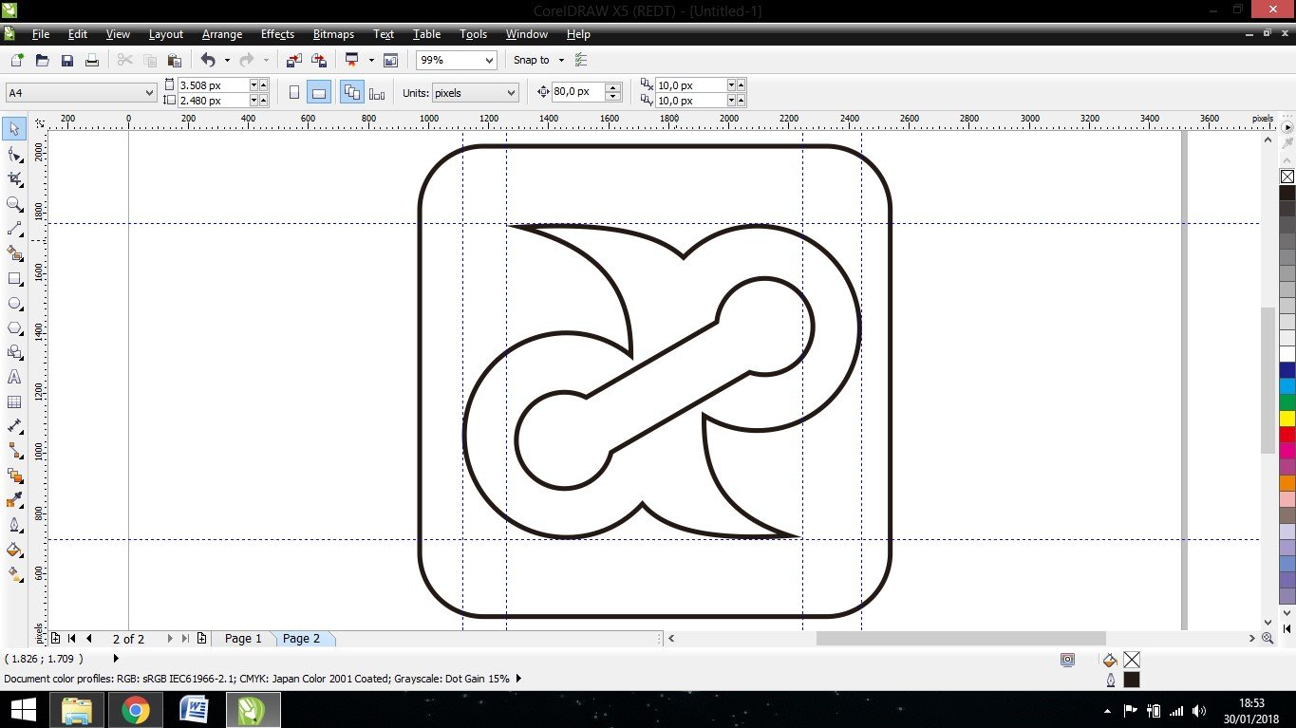Toggle apply layout to all pages
The width and height of the screenshot is (1296, 728).
[352, 92]
